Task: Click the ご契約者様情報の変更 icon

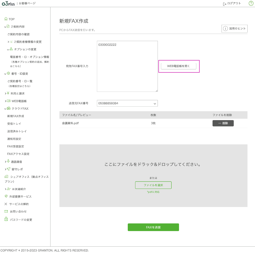Action: click(x=11, y=42)
